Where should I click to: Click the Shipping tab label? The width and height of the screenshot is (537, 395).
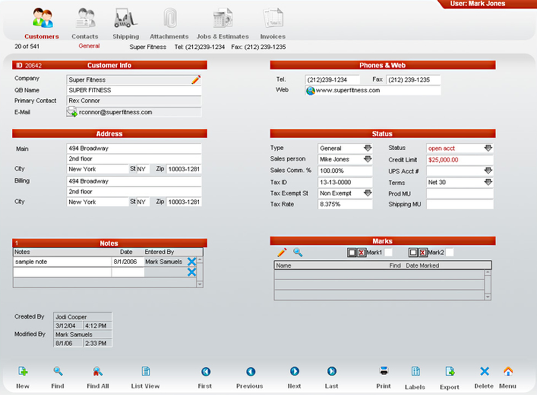[x=126, y=36]
